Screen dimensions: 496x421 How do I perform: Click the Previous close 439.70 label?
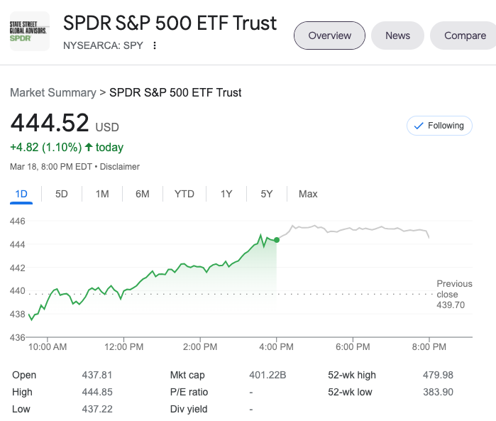click(454, 294)
